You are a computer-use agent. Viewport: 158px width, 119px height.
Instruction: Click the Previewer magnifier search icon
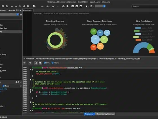click(x=36, y=63)
